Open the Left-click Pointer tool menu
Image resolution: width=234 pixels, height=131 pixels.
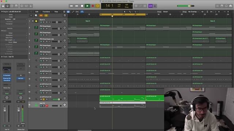tap(125, 12)
